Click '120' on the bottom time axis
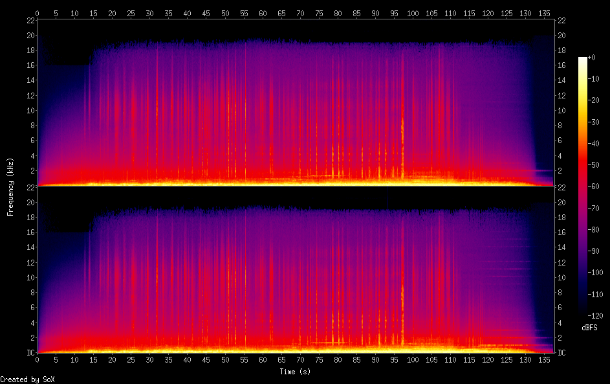This screenshot has width=610, height=384. tap(488, 360)
